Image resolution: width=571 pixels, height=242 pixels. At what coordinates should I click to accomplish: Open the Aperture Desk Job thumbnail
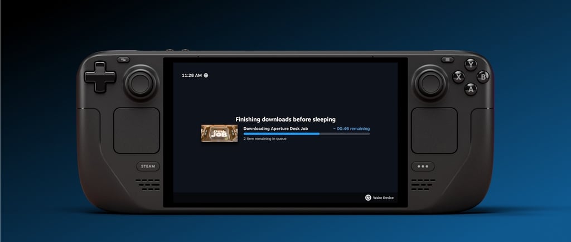click(x=219, y=133)
